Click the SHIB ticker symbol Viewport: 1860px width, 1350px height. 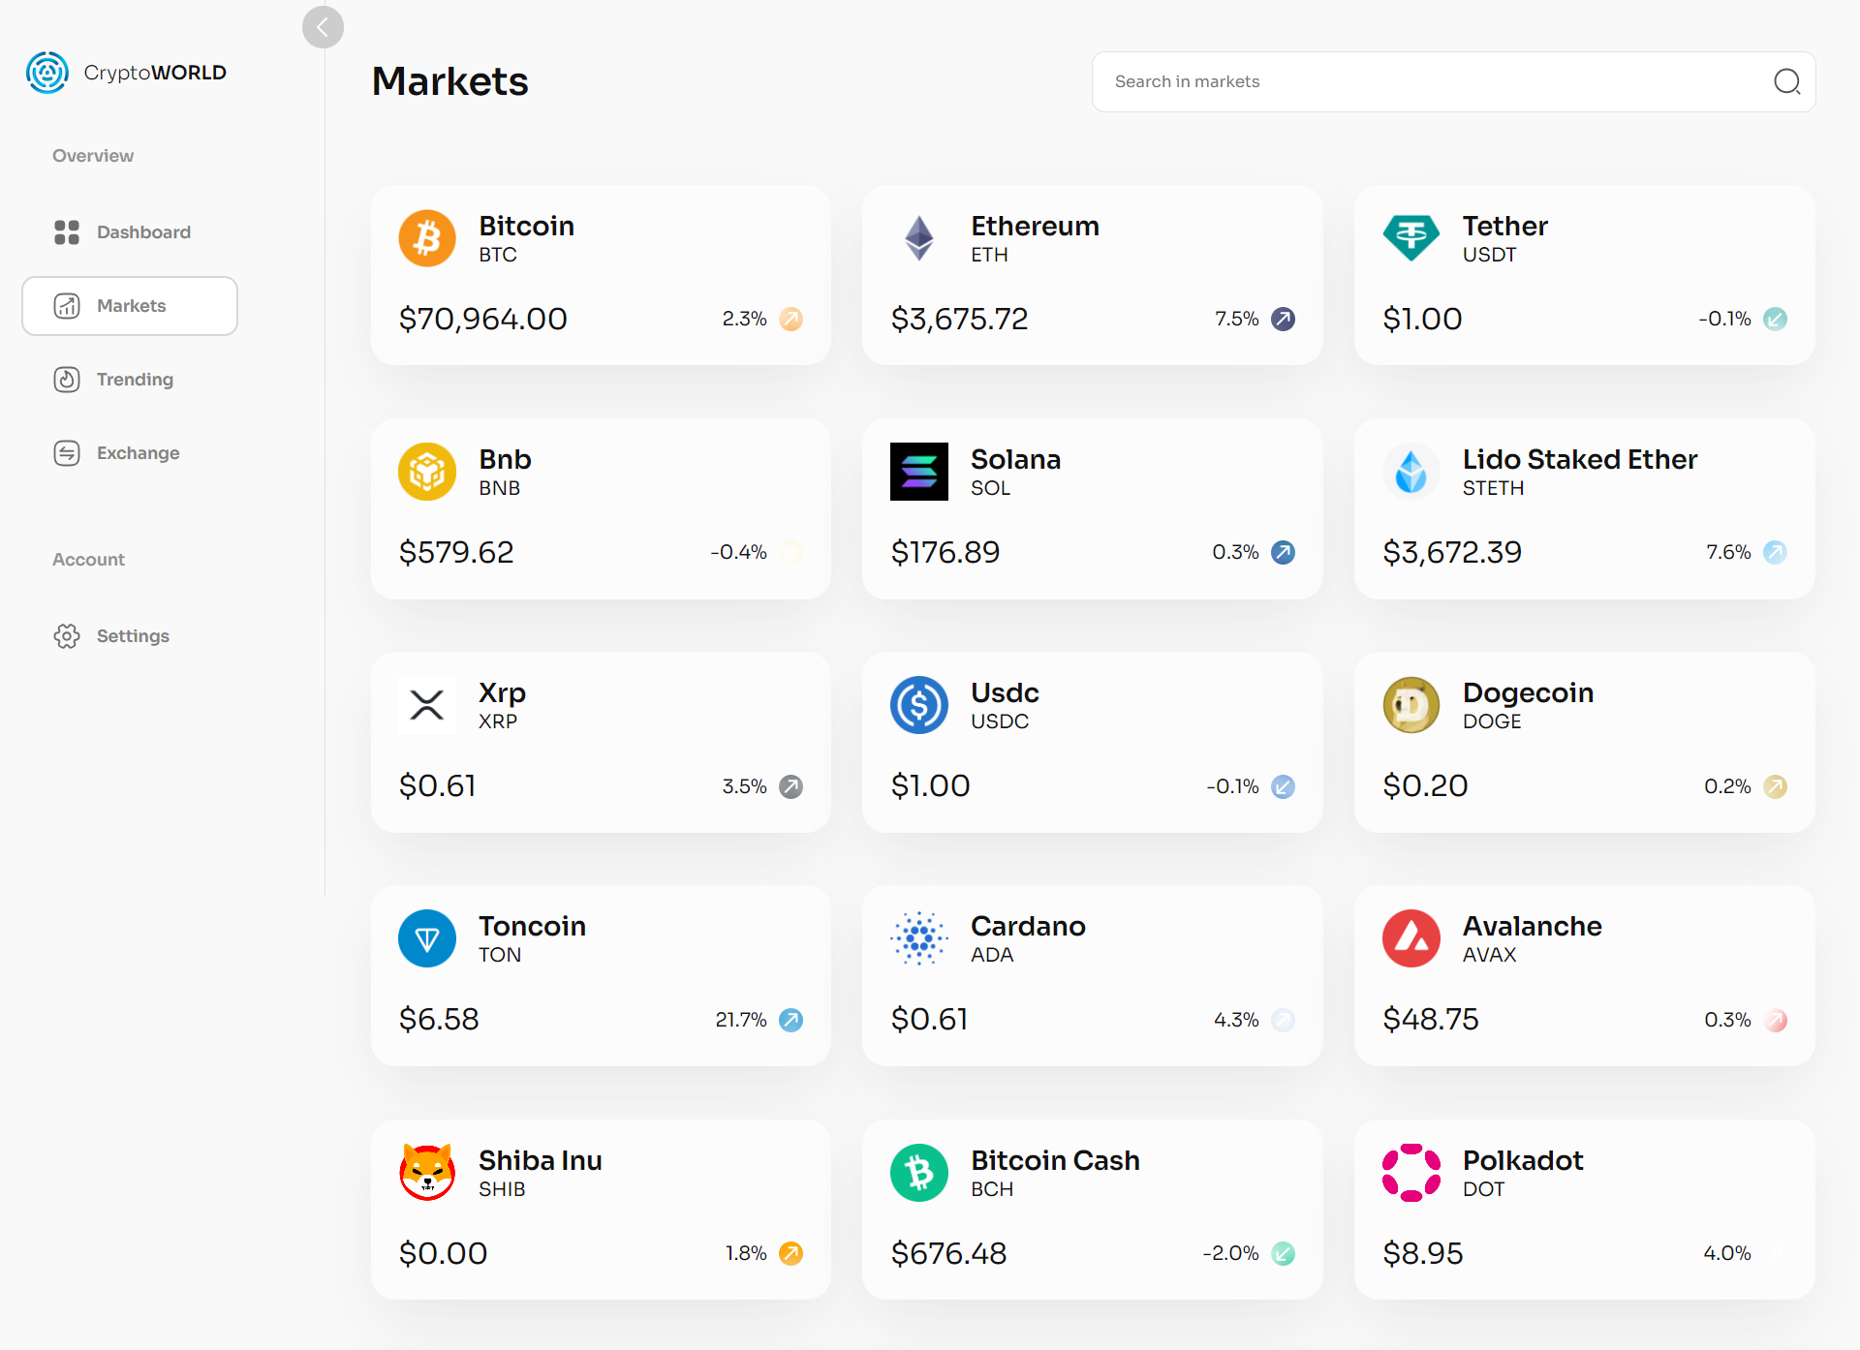pyautogui.click(x=502, y=1189)
